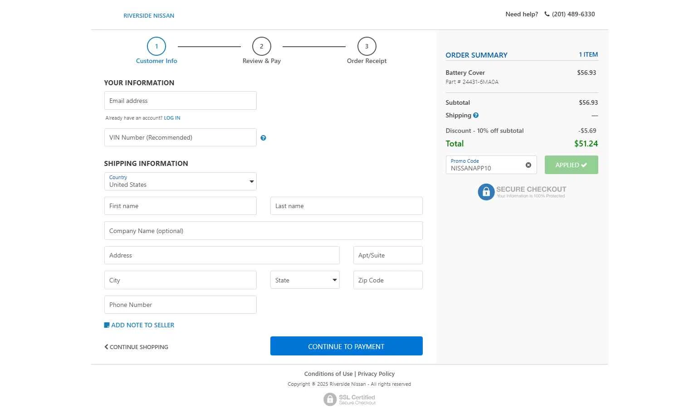Select step 2 Review & Pay
The image size is (699, 413).
tap(262, 51)
